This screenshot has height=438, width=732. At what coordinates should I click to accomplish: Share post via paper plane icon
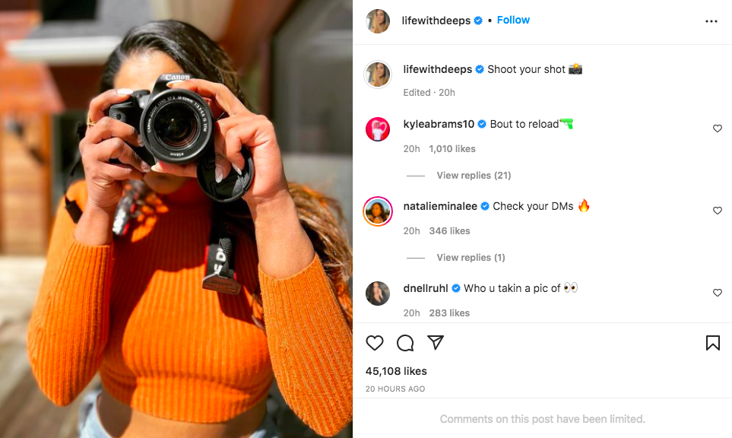[x=436, y=343]
